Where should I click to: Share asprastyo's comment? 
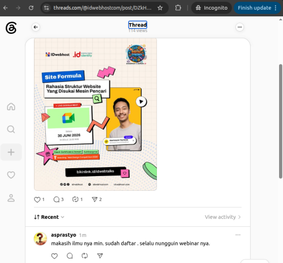coord(100,256)
